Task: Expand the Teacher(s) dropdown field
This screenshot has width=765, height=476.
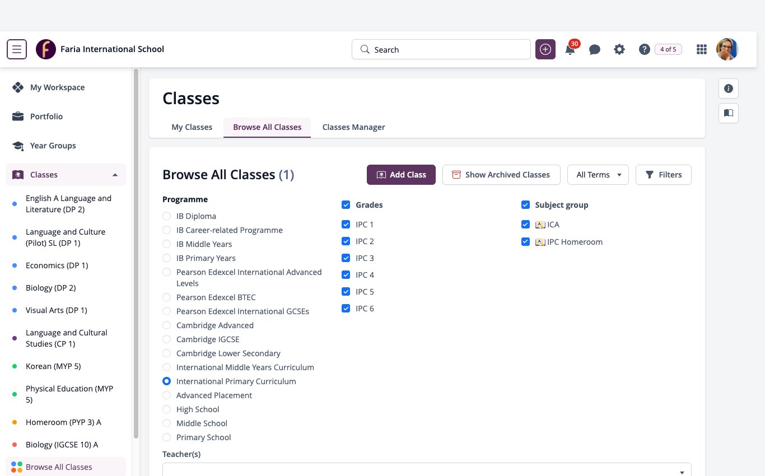Action: click(x=427, y=470)
